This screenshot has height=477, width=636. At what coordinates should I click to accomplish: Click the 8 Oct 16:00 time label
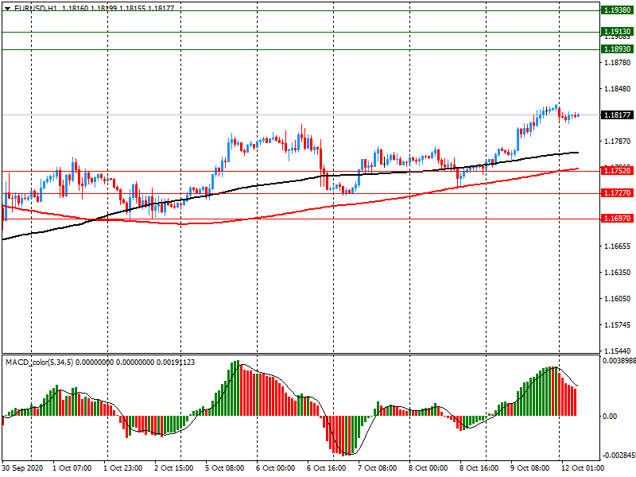[x=479, y=468]
